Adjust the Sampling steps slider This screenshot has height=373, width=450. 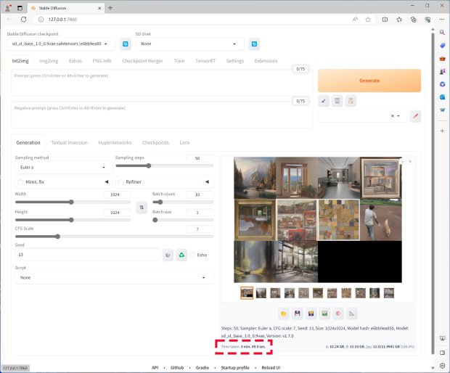[x=164, y=165]
